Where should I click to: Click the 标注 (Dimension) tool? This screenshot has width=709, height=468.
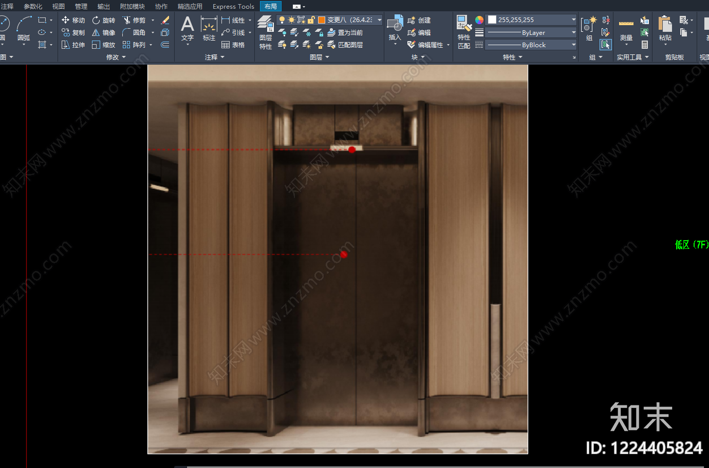click(209, 29)
